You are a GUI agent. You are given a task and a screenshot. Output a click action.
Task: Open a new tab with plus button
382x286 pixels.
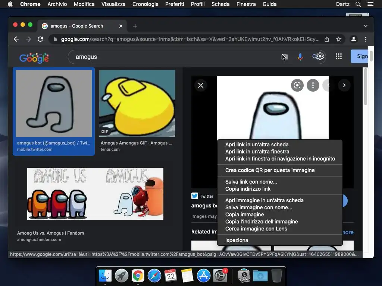(x=135, y=26)
